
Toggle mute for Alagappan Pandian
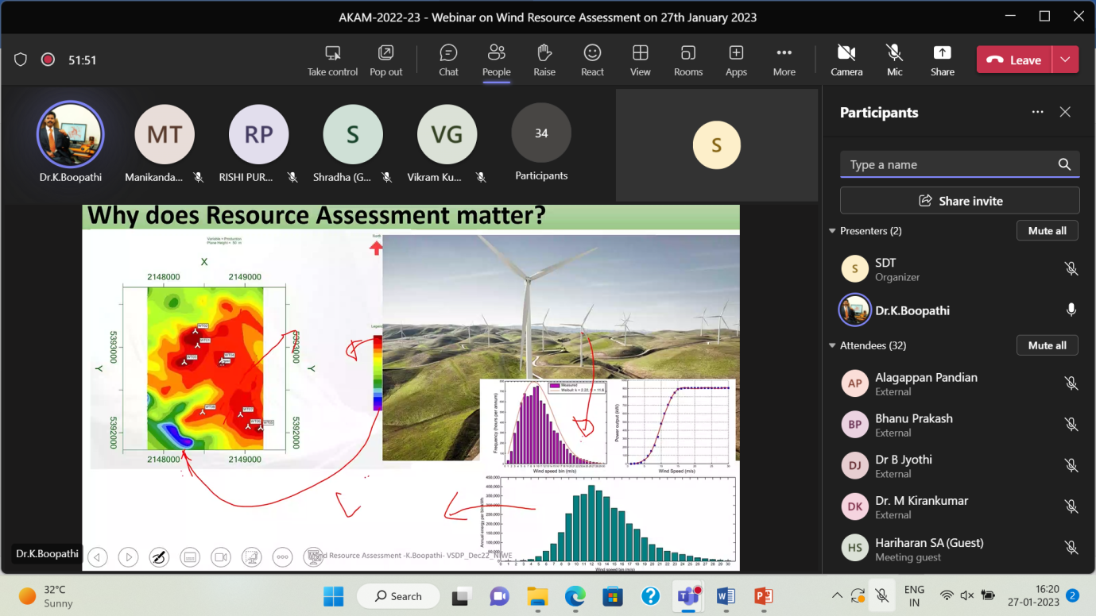[x=1071, y=383]
